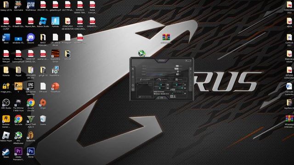Open the CELULARES ATE 800 folder

tap(31, 72)
